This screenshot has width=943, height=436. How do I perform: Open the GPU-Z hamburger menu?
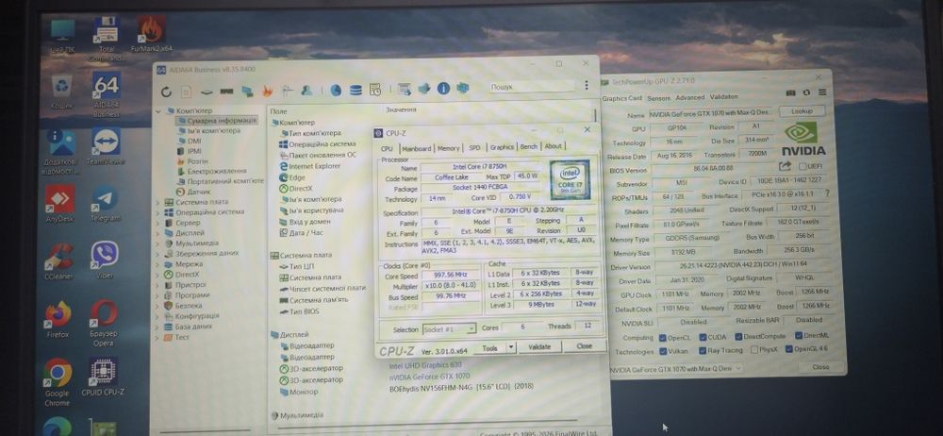[x=822, y=92]
